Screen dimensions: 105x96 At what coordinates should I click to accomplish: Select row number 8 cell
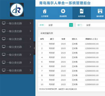[42, 75]
